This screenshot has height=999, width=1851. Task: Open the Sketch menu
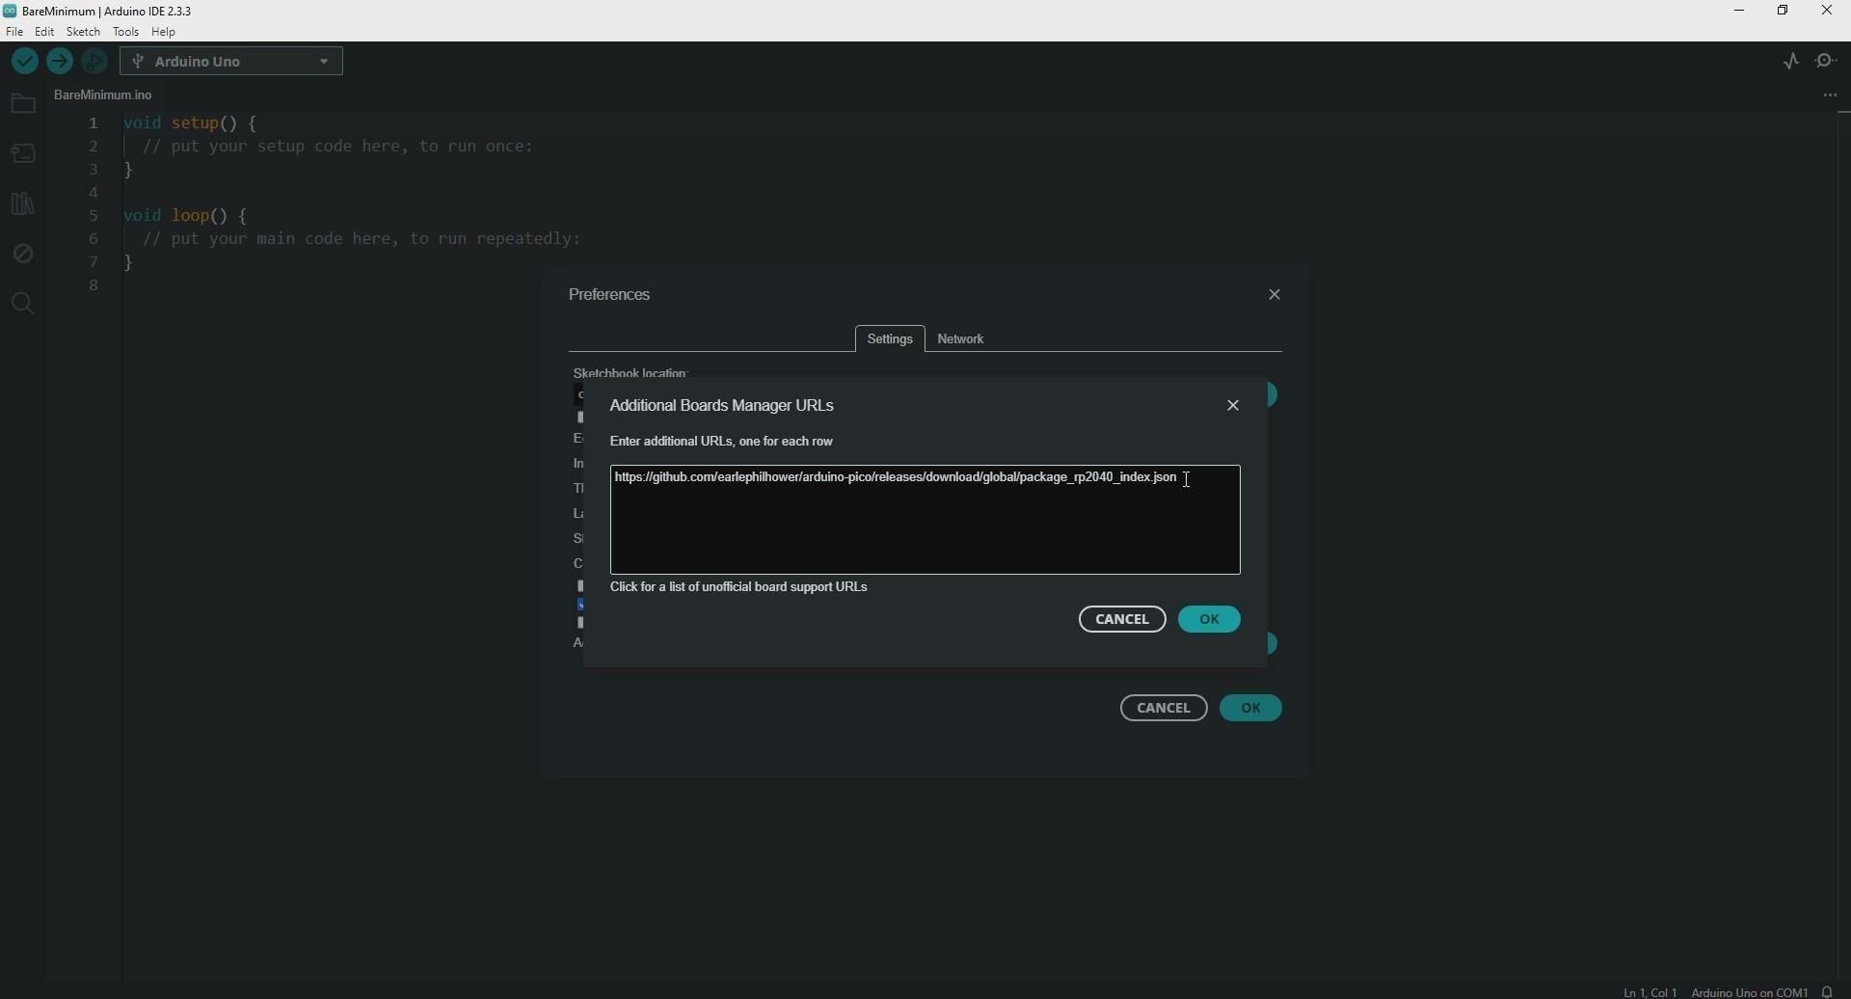pyautogui.click(x=84, y=32)
